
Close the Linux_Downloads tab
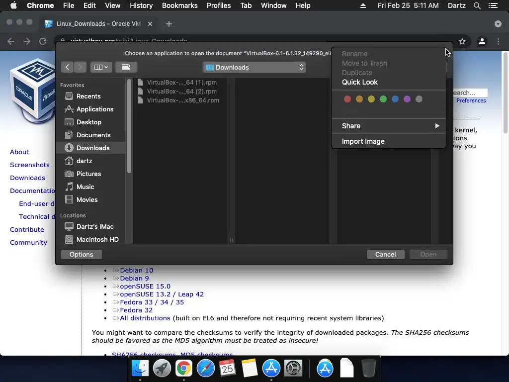pos(150,24)
